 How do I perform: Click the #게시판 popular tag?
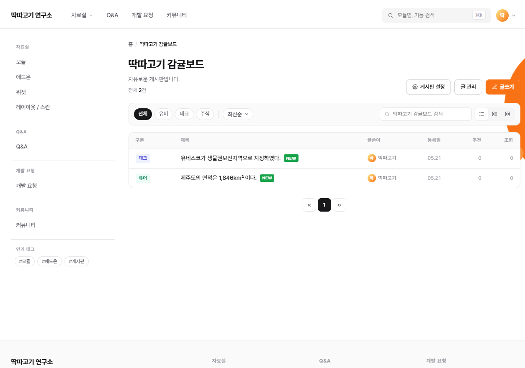coord(77,261)
